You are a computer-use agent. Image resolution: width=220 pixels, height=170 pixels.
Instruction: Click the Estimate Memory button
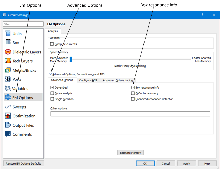(x=131, y=153)
